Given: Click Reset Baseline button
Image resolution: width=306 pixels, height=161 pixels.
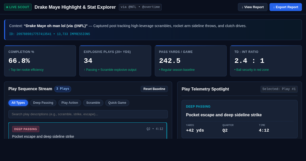Looking at the screenshot, I should point(154,89).
